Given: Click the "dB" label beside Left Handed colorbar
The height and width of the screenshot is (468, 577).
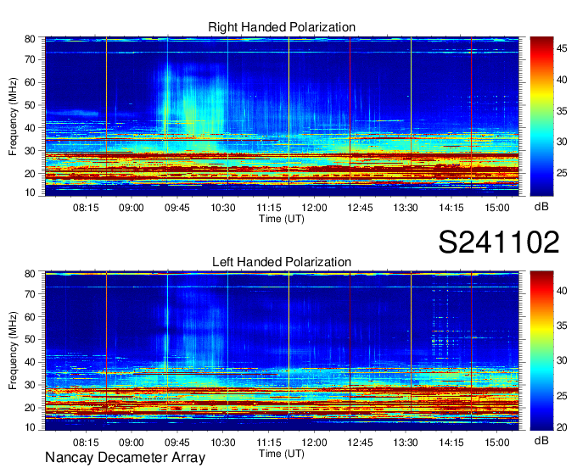Looking at the screenshot, I should (541, 441).
